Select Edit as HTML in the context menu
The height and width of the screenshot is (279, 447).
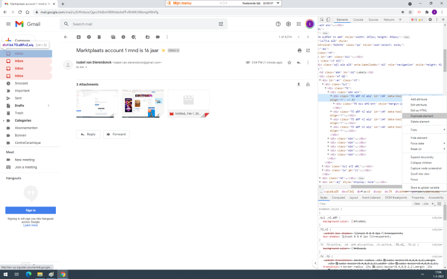tap(425, 110)
